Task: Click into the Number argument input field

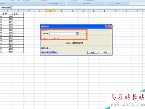Action: pos(63,34)
